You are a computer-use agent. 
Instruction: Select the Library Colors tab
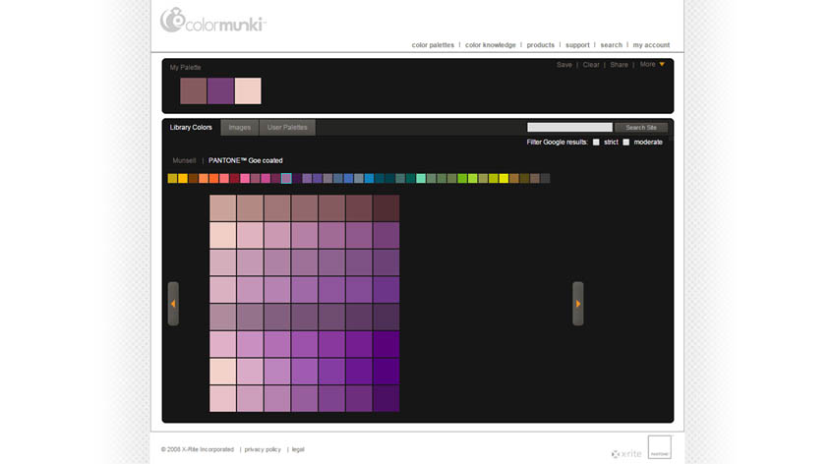tap(191, 128)
